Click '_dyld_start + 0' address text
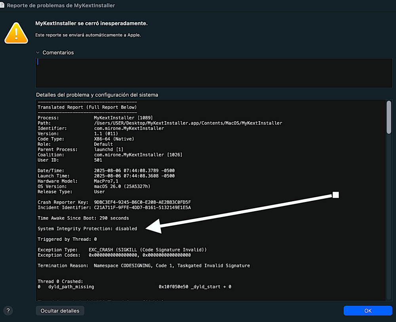This screenshot has width=396, height=322. [x=211, y=287]
